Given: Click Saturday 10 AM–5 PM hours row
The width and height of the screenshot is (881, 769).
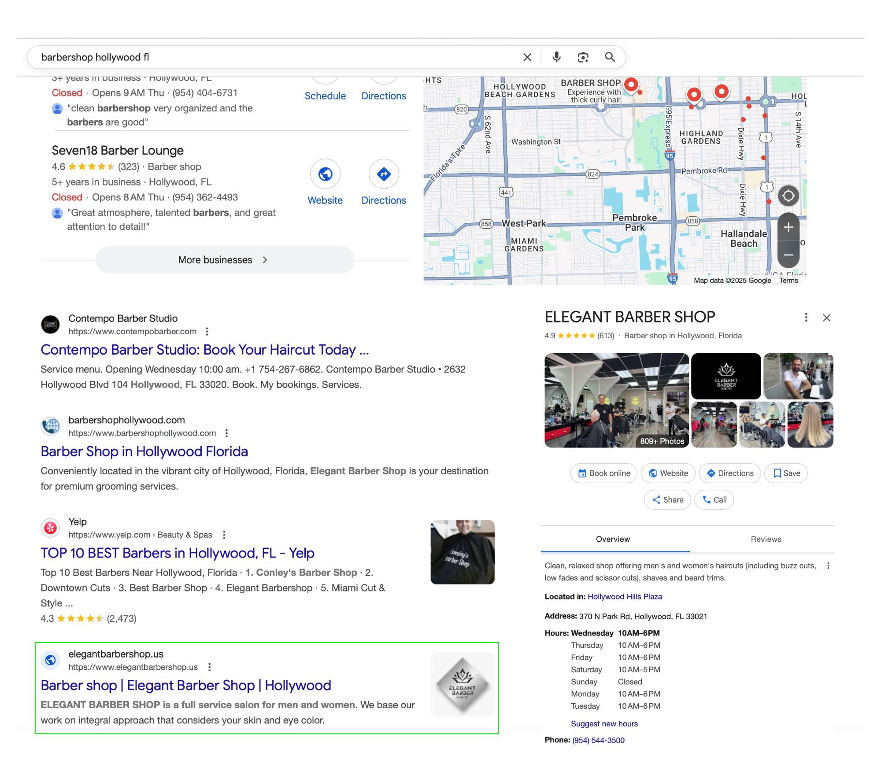Looking at the screenshot, I should pyautogui.click(x=615, y=669).
